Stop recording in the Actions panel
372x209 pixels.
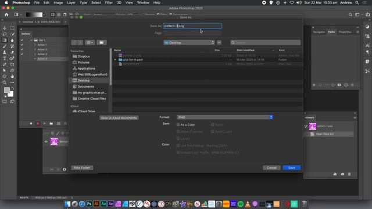[31, 124]
